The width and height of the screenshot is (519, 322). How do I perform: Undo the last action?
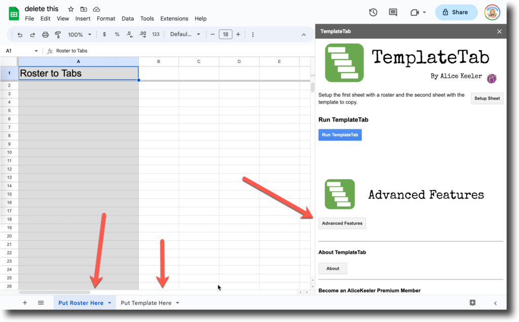[20, 34]
